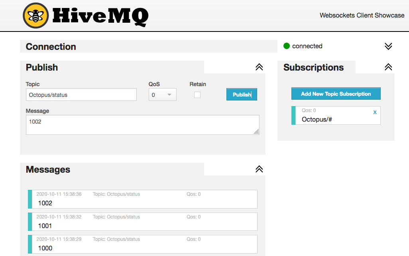Click the Octopus/# teal color bar
Image resolution: width=409 pixels, height=256 pixels.
[293, 116]
